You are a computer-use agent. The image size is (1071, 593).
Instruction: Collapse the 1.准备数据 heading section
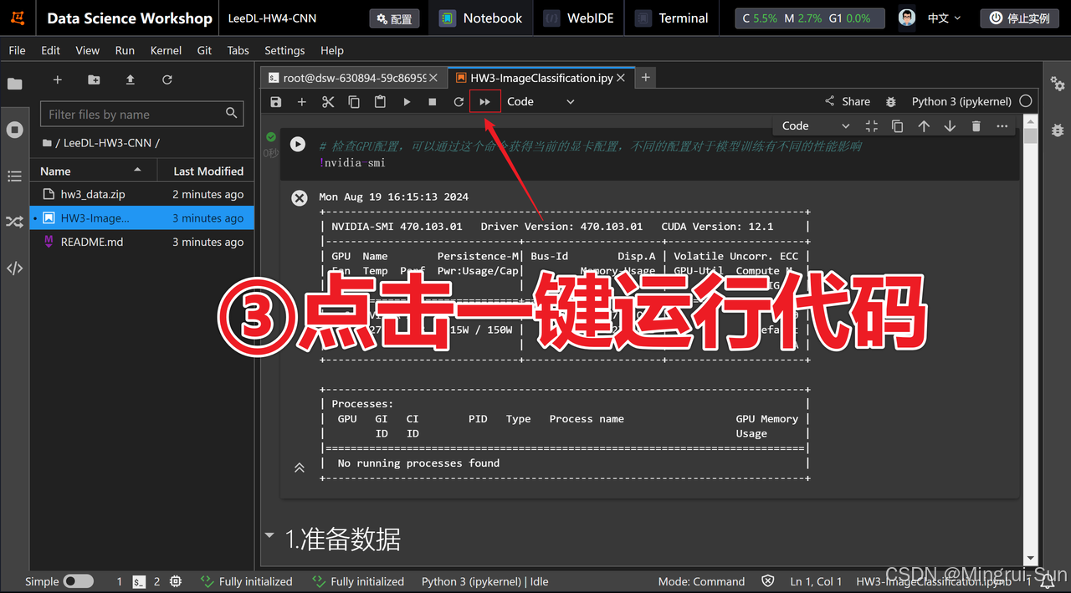(269, 535)
